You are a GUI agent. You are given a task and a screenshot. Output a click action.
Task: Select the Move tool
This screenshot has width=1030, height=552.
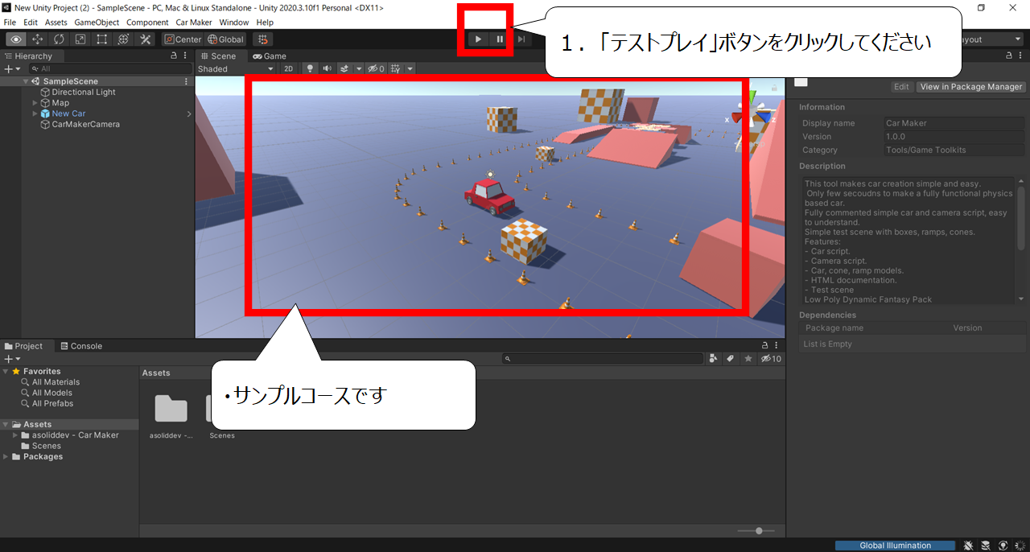(x=38, y=39)
